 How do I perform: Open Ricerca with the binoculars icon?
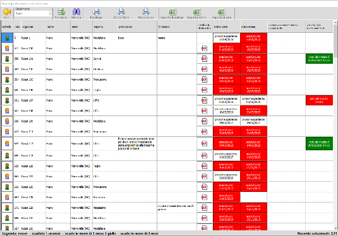pyautogui.click(x=76, y=11)
